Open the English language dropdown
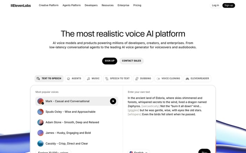 tap(138, 152)
